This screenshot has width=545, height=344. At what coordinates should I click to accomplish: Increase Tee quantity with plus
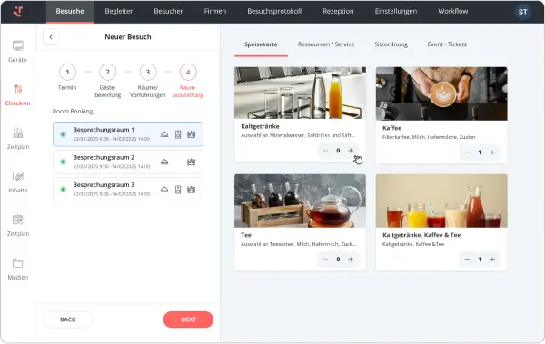(x=351, y=260)
